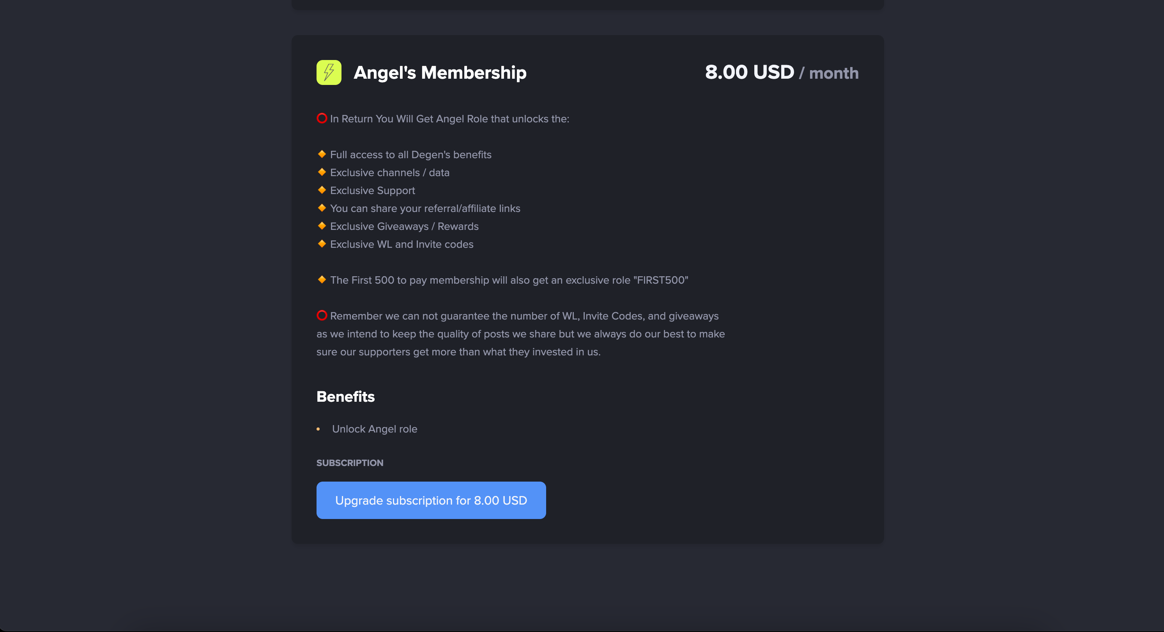This screenshot has width=1164, height=632.
Task: Click the orange diamond beside 'Exclusive Support'
Action: click(x=322, y=190)
